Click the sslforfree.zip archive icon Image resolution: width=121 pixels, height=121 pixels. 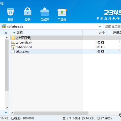pyautogui.click(x=4, y=26)
